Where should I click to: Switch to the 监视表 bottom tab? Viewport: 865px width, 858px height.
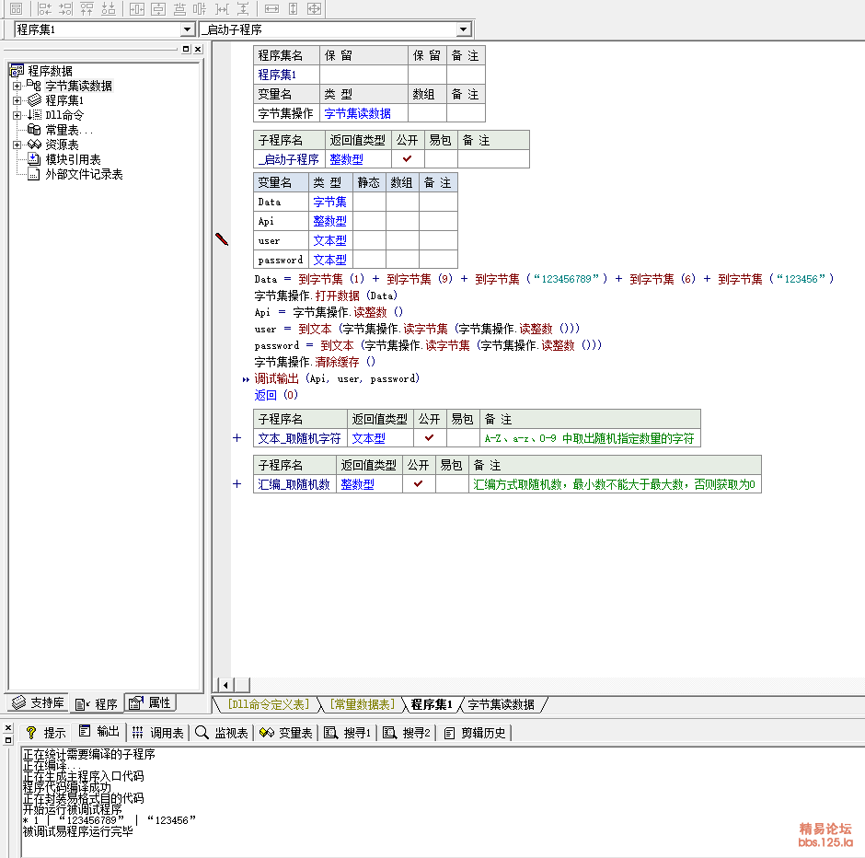click(x=222, y=732)
